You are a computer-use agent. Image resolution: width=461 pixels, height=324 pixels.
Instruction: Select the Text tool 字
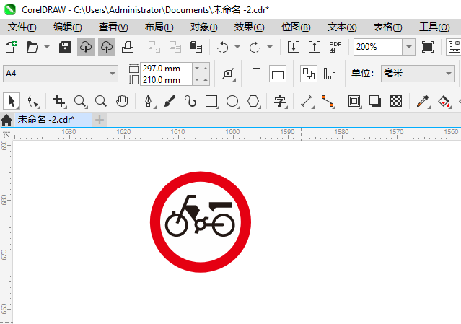280,102
